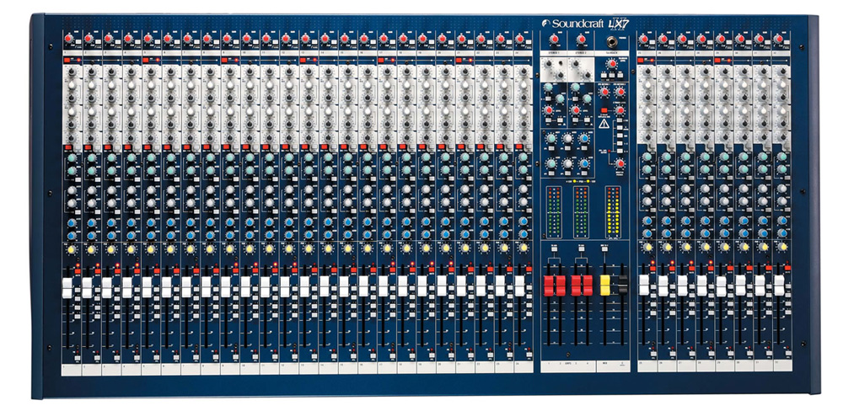Adjust the red gain knob on channel 10
This screenshot has width=843, height=411.
pyautogui.click(x=245, y=39)
